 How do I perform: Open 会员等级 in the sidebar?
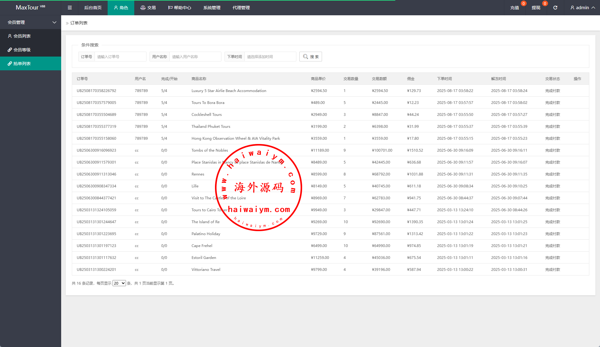(x=22, y=50)
